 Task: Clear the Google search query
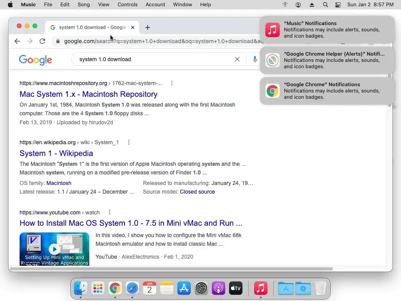[237, 60]
